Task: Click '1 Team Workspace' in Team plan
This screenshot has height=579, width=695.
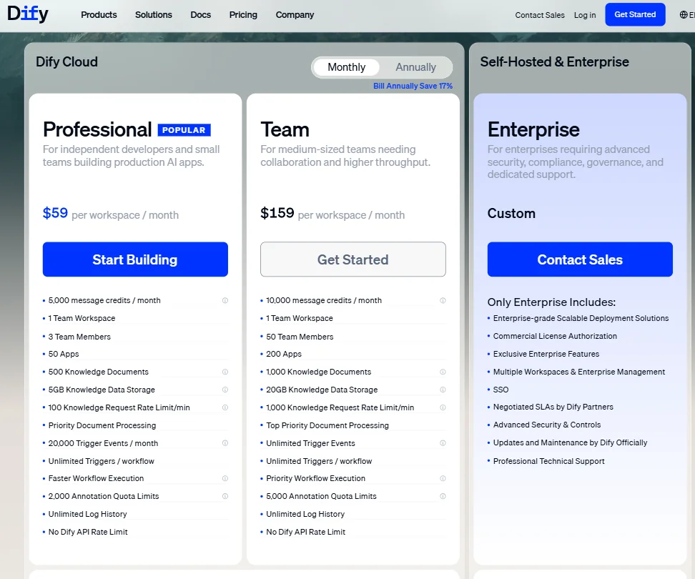Action: [299, 318]
